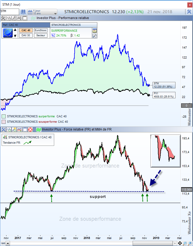
Task: Click the PX1 4938.83 (26.61%) value label
Action: coord(164,95)
